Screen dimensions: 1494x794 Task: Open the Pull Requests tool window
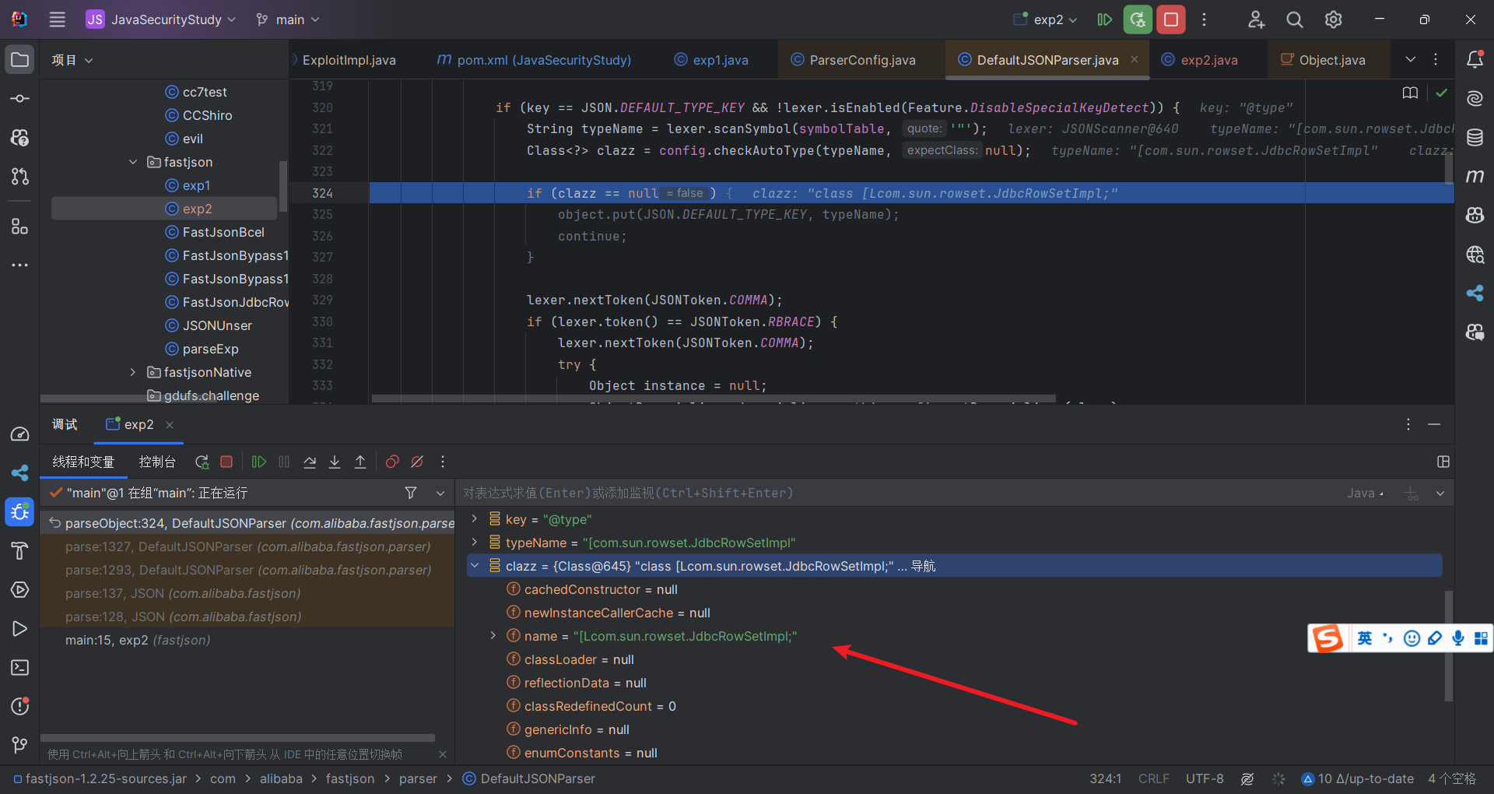pos(20,177)
